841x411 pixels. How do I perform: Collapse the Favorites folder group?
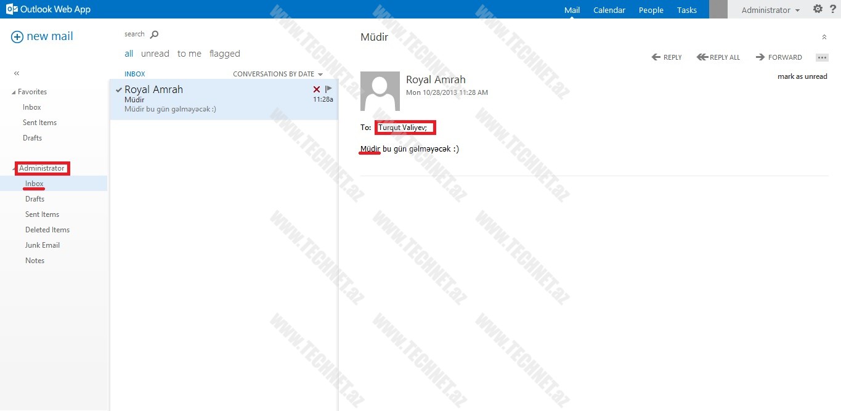14,92
